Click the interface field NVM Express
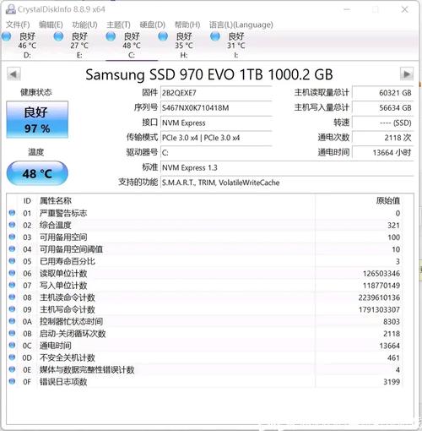This screenshot has height=431, width=422. (x=216, y=123)
